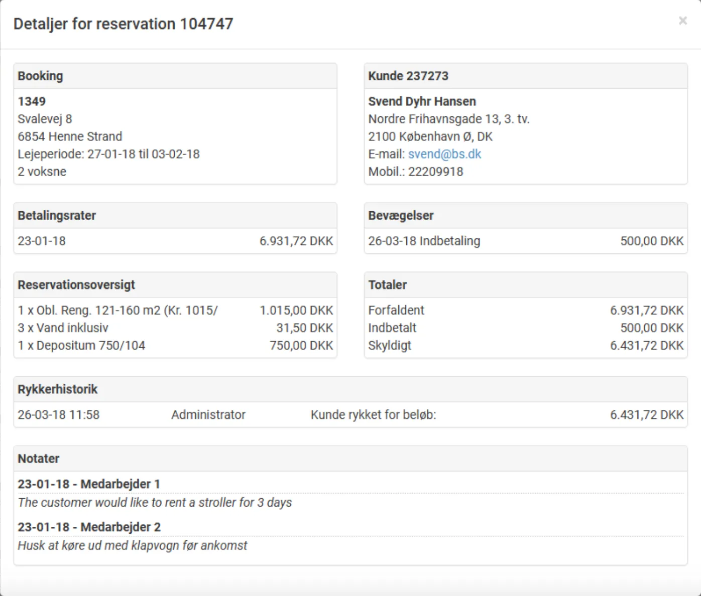This screenshot has width=701, height=596.
Task: Close the reservation details dialog
Action: (x=682, y=21)
